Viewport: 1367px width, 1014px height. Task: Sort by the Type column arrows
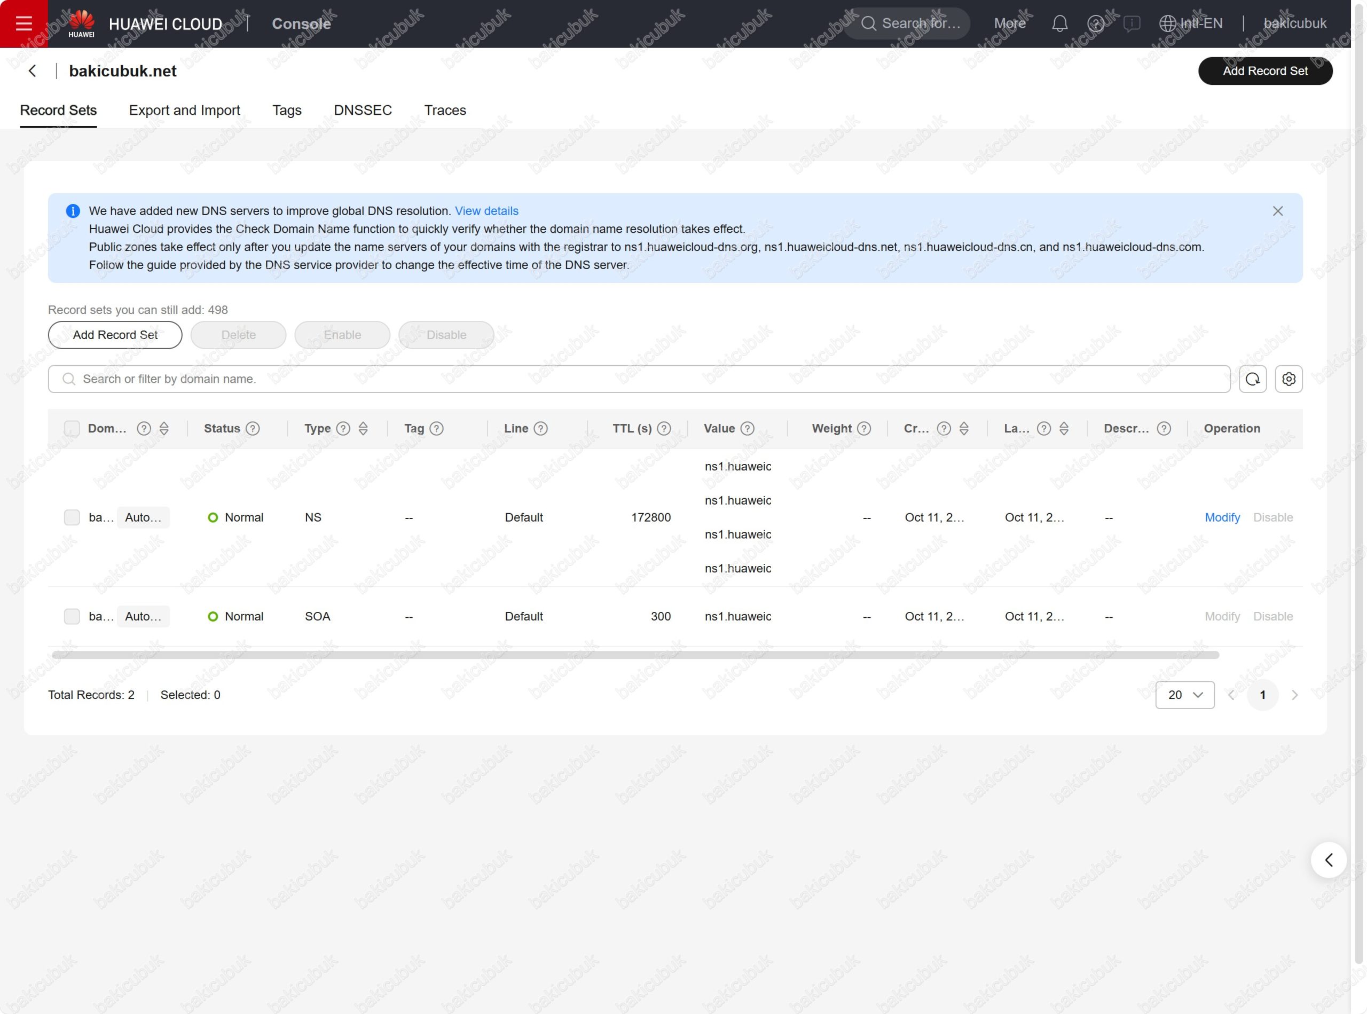pyautogui.click(x=363, y=428)
